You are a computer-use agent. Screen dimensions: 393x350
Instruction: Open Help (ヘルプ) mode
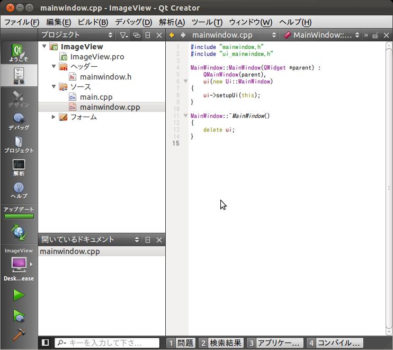(19, 190)
